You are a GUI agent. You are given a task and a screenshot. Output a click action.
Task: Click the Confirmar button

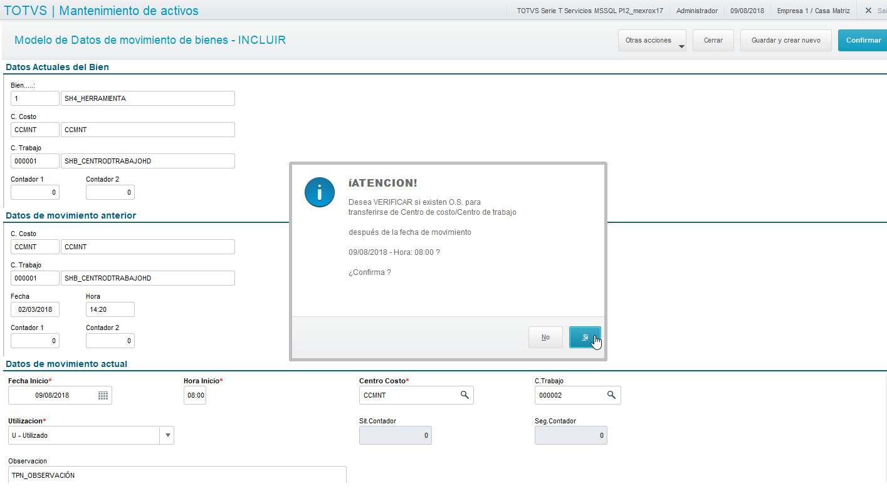(x=863, y=40)
